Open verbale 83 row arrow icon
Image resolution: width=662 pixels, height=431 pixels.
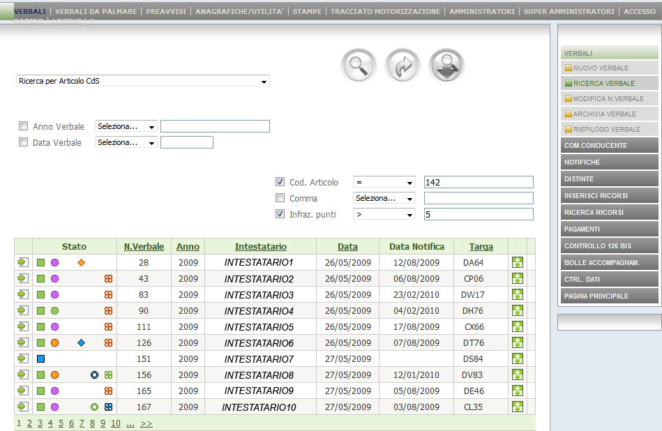[x=23, y=294]
